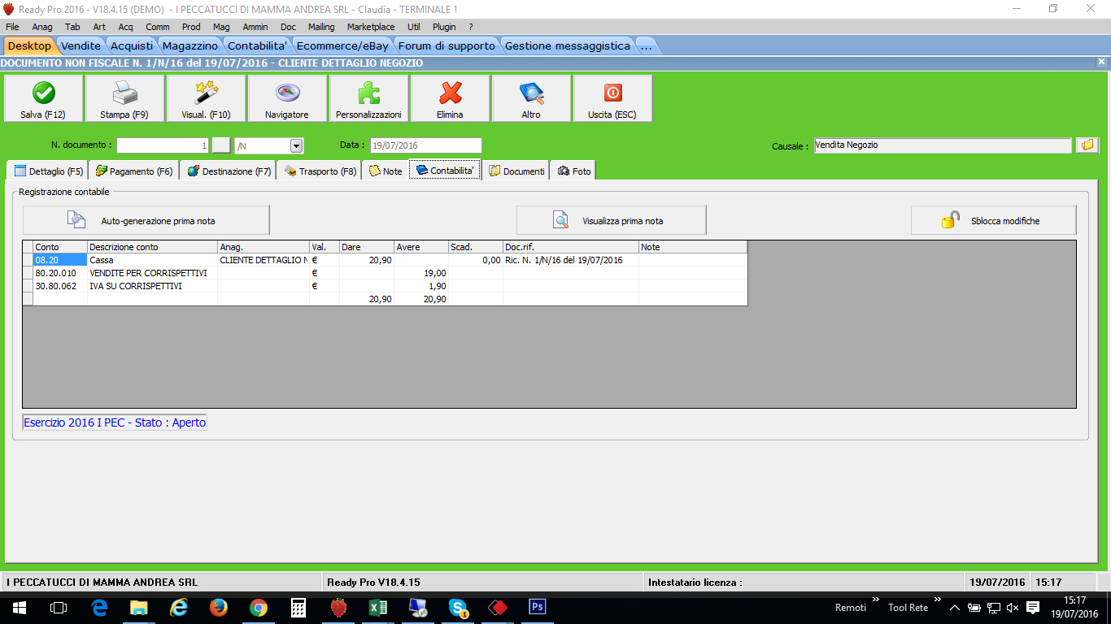1111x624 pixels.
Task: Open Personalizzazioni puzzle piece button
Action: click(368, 98)
